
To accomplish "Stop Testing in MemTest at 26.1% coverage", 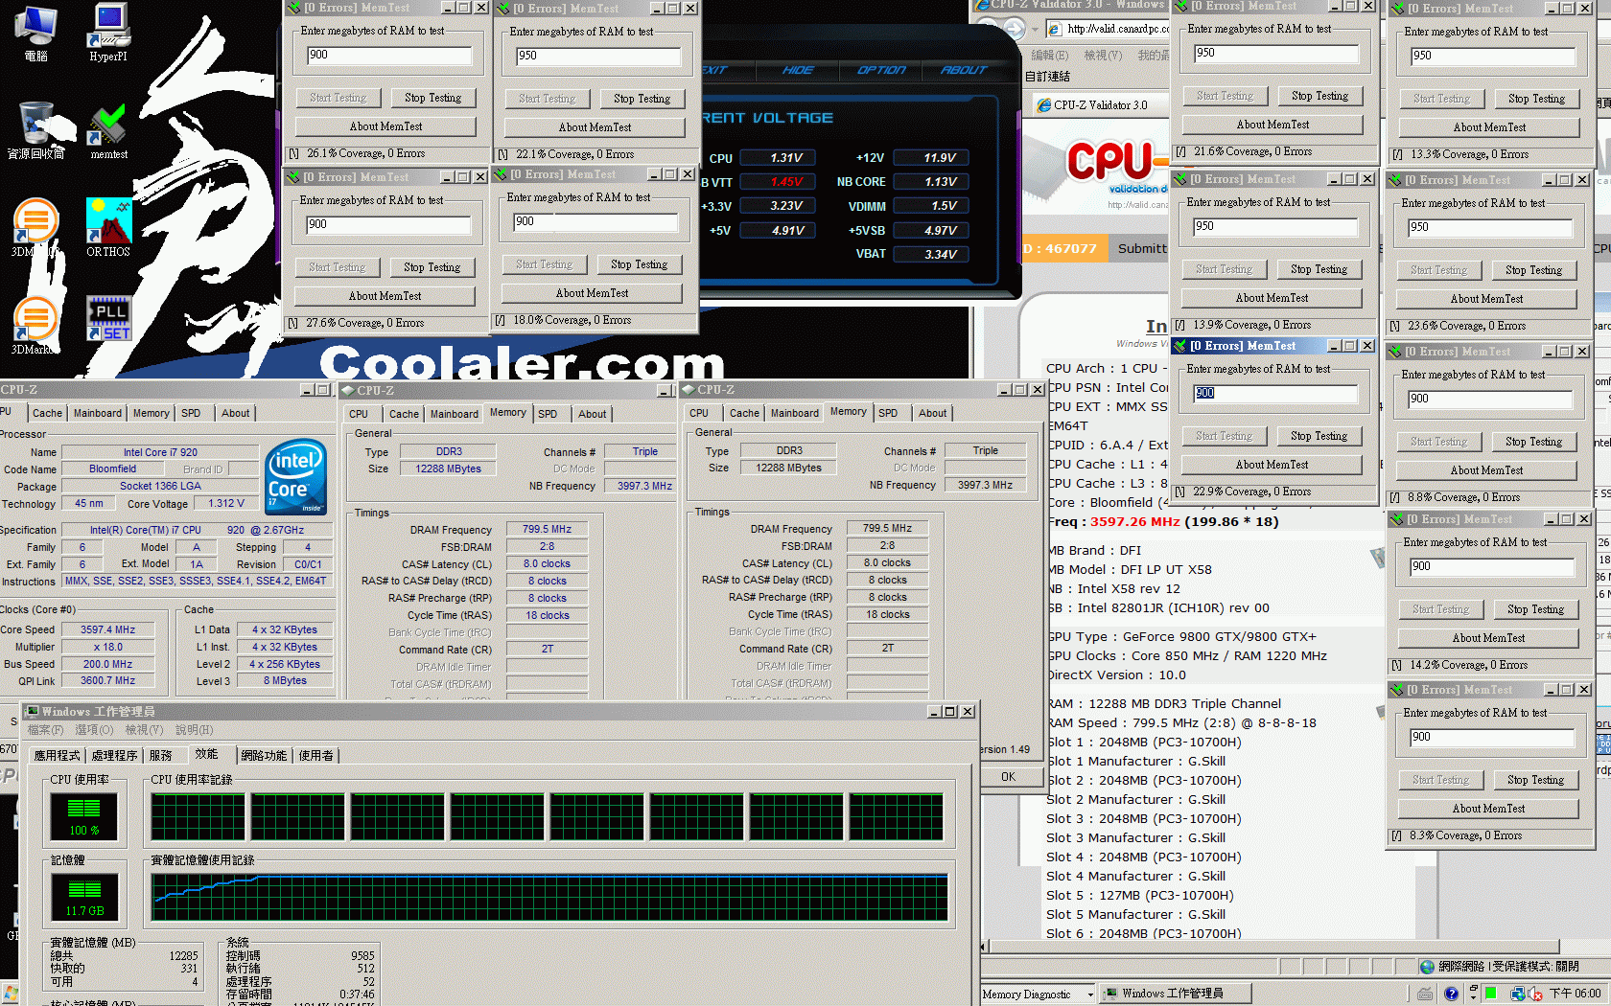I will 432,98.
